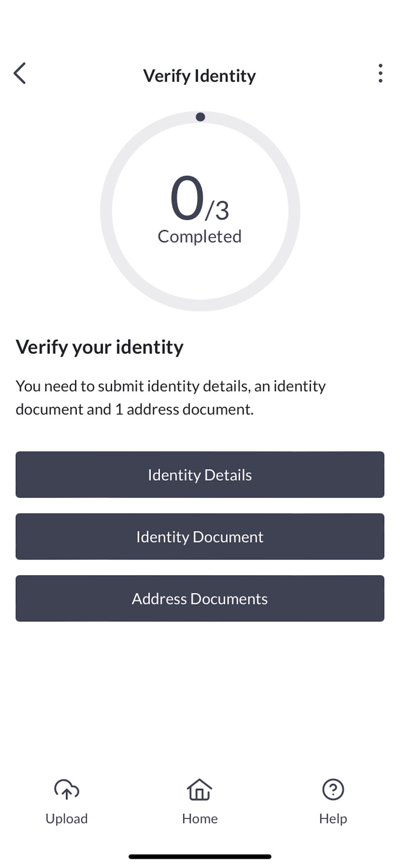The width and height of the screenshot is (400, 867).
Task: Select the Upload tab label
Action: pyautogui.click(x=66, y=818)
